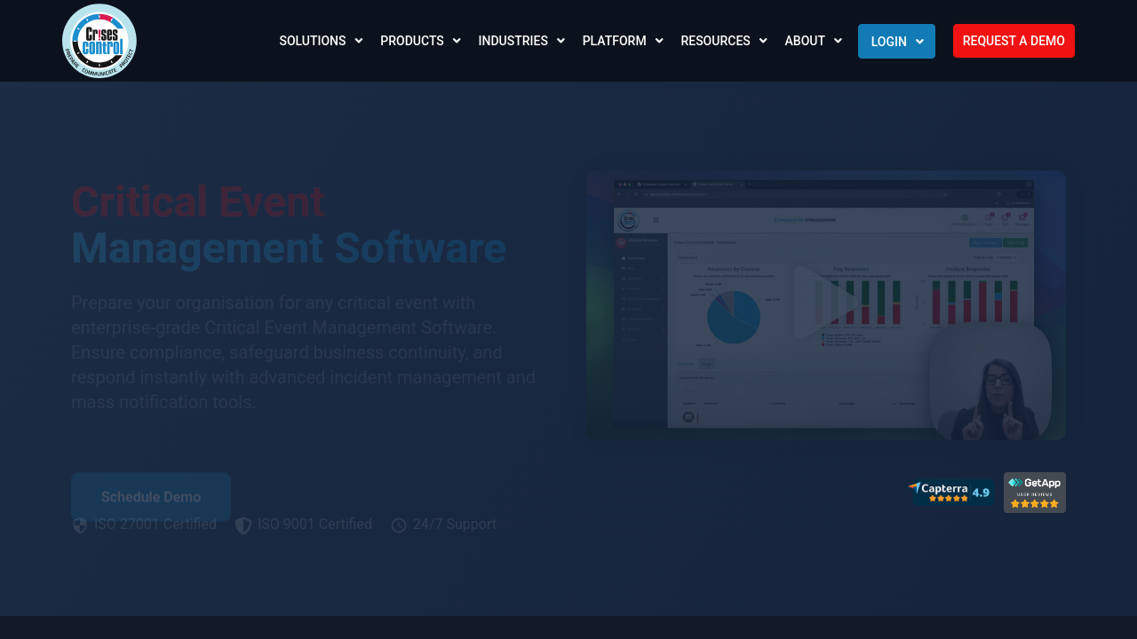This screenshot has height=639, width=1137.
Task: Click the dashboard pie chart in video preview
Action: [x=733, y=317]
